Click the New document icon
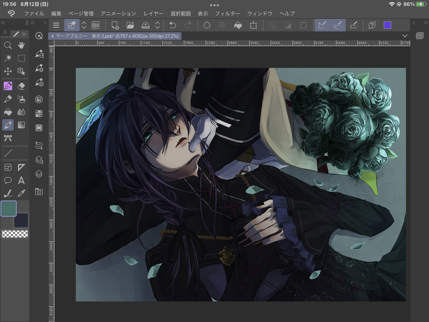This screenshot has height=322, width=429. pos(115,25)
